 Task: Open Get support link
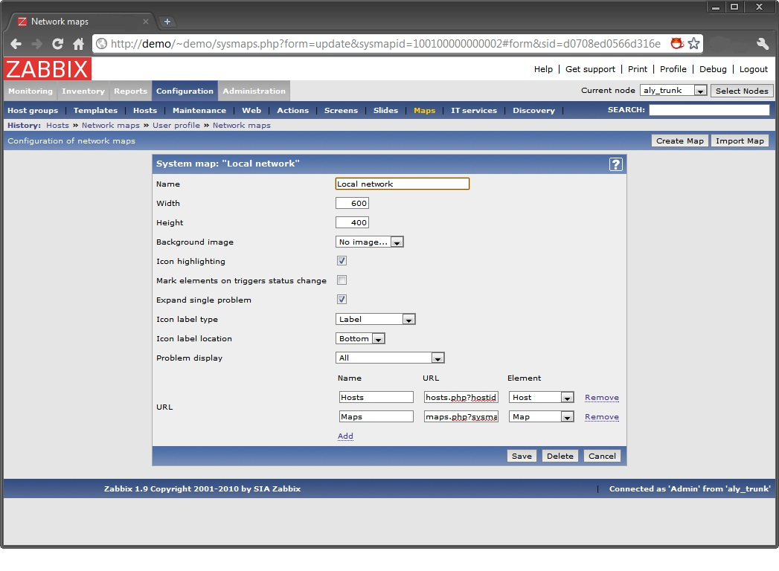(590, 69)
